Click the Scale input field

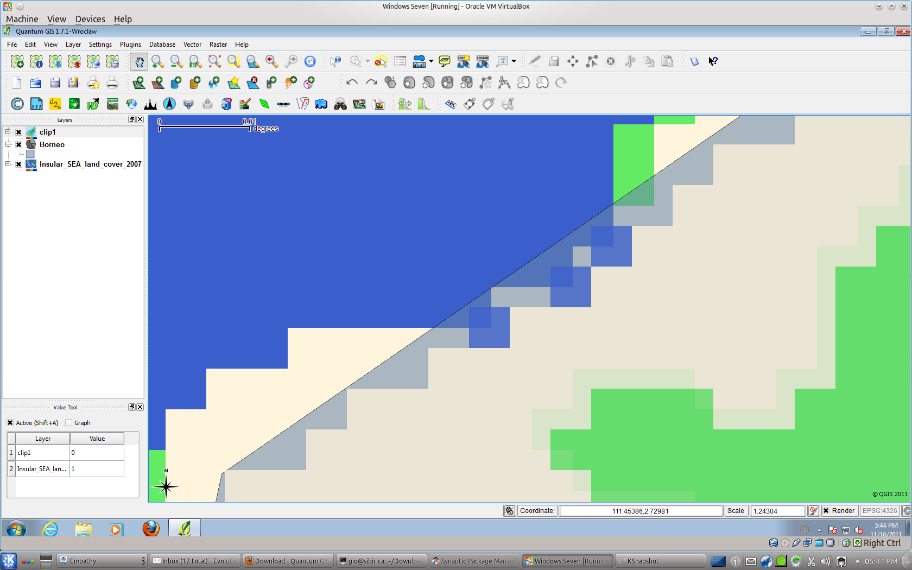(777, 511)
